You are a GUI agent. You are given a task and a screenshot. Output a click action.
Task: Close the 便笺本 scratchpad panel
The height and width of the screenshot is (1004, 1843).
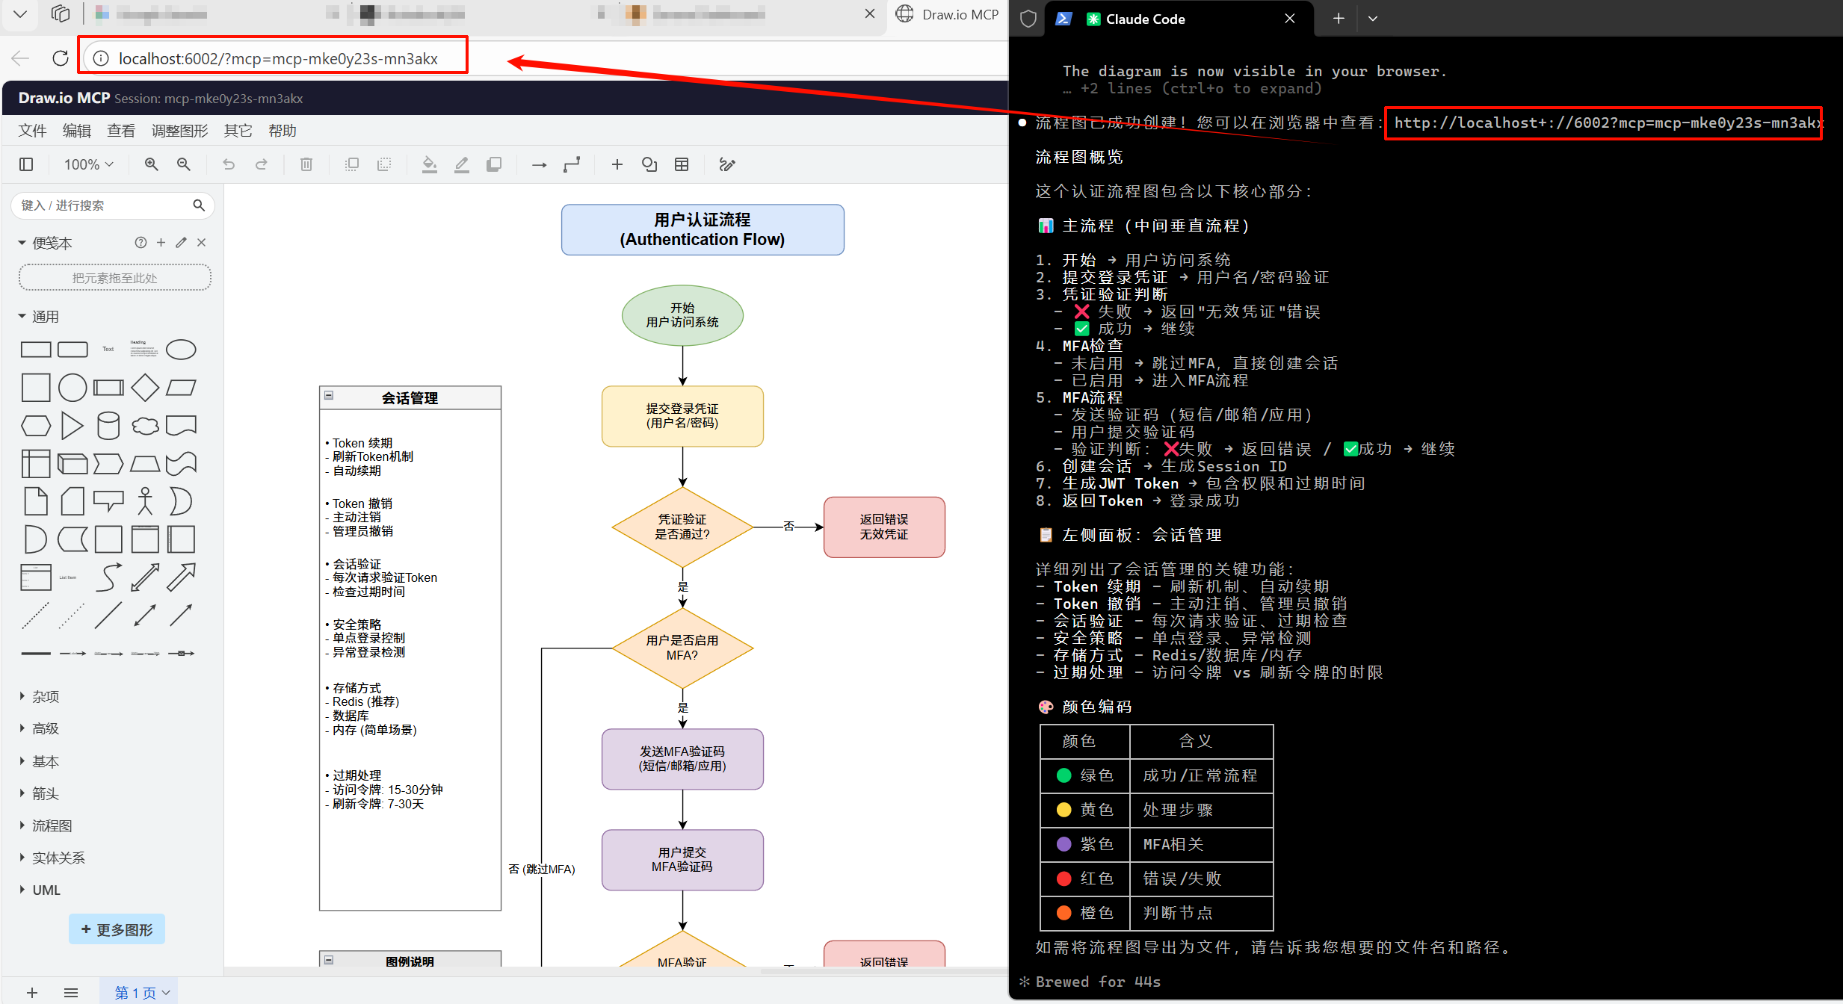tap(200, 242)
